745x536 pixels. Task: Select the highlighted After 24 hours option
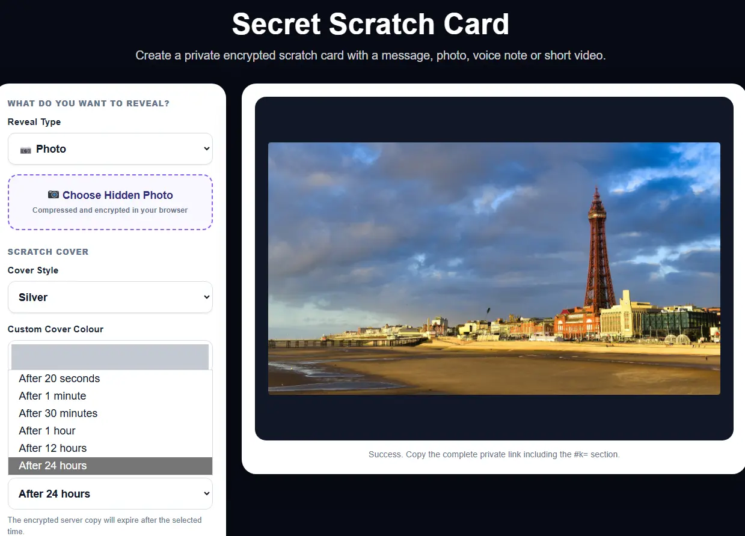point(110,466)
